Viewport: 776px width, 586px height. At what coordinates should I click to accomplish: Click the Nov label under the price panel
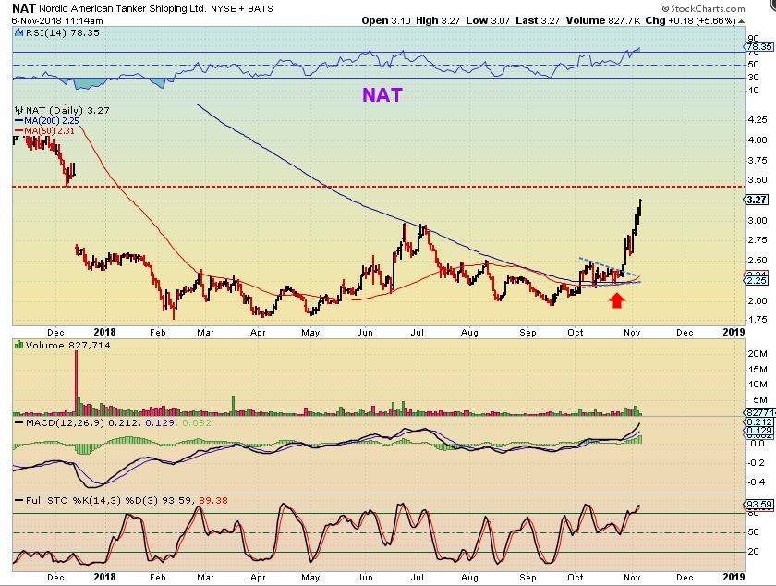click(x=632, y=333)
